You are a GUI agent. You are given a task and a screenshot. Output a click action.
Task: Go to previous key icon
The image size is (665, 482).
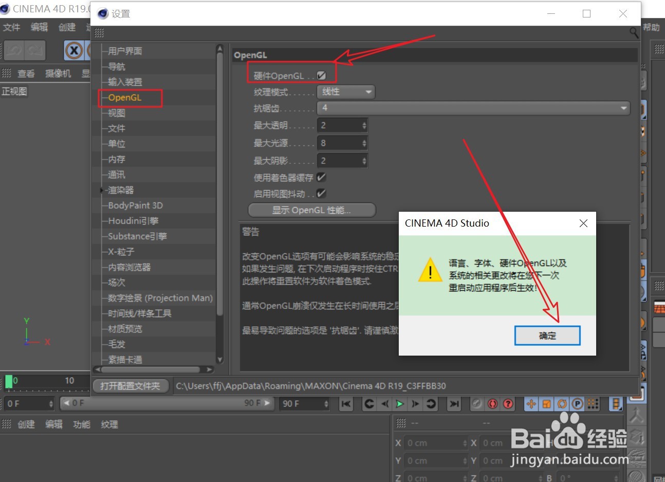[369, 404]
